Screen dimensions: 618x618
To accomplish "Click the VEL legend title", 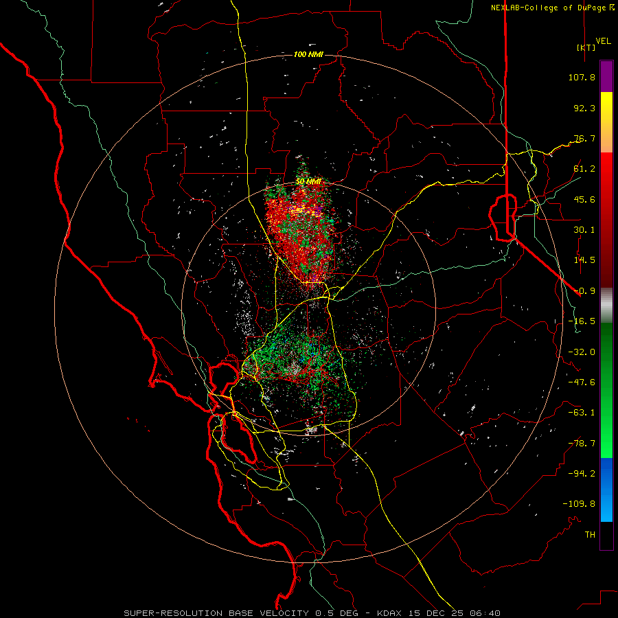I will 603,41.
